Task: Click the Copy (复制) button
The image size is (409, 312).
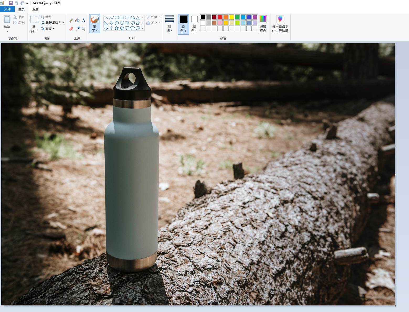Action: [19, 23]
